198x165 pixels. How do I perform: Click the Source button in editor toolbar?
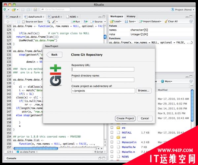pyautogui.click(x=97, y=21)
